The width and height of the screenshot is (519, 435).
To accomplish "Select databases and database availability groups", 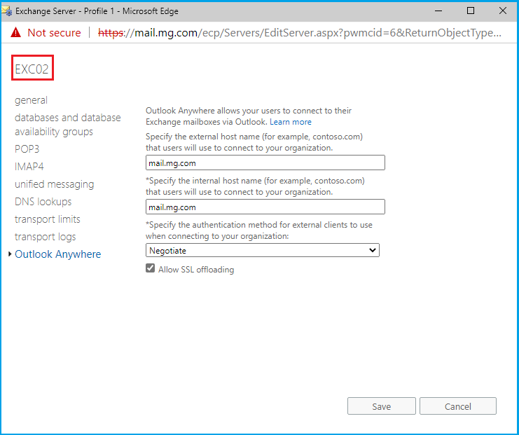I will pos(67,125).
